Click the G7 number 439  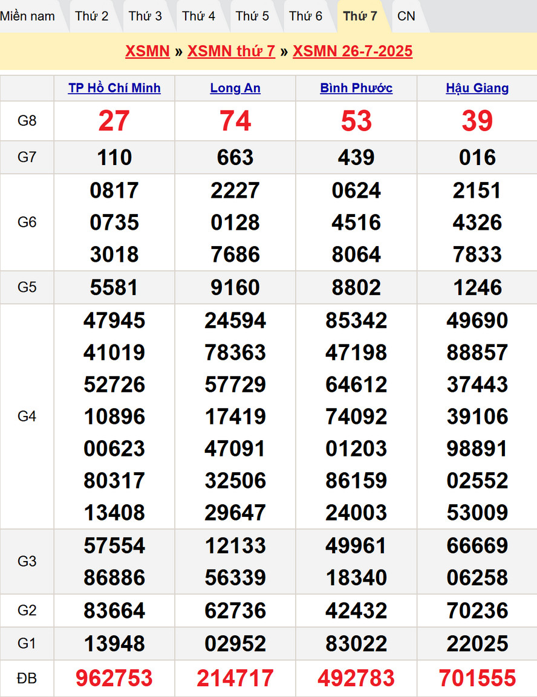(356, 158)
